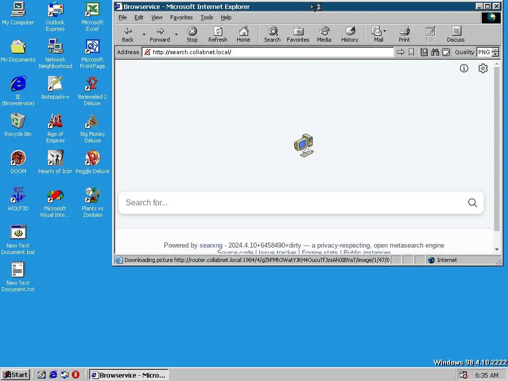Open the Search pane from toolbar
508x381 pixels.
(272, 34)
